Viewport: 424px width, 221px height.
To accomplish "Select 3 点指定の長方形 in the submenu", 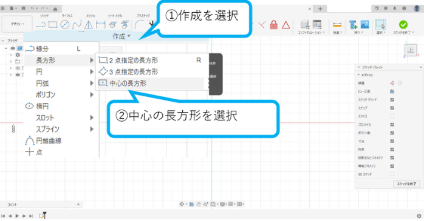I will click(151, 71).
